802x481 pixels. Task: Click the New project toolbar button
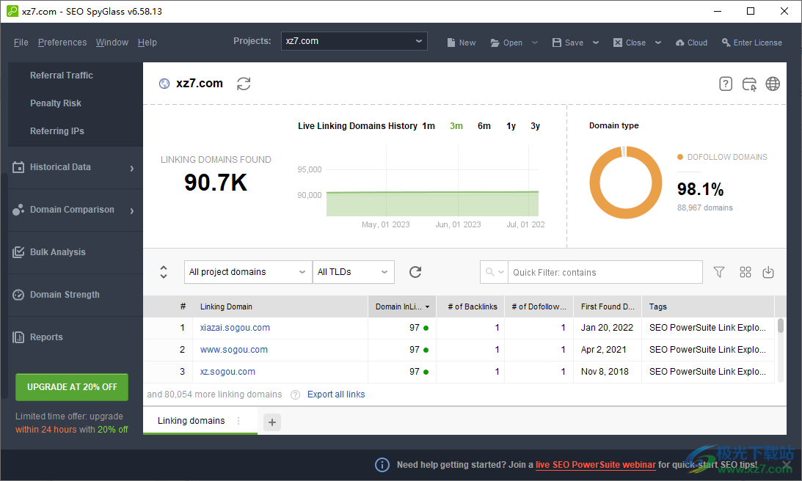click(x=462, y=43)
